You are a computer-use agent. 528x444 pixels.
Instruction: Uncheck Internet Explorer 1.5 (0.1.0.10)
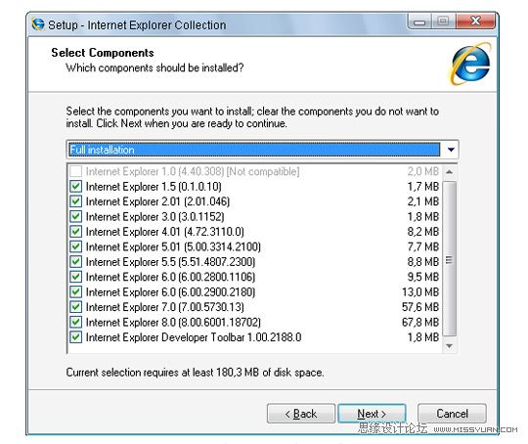coord(75,186)
